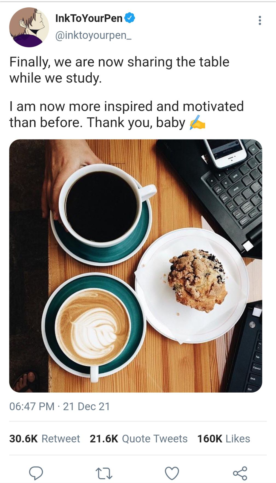Viewport: 276px width, 483px height.
Task: Tap the 06:47 PM timestamp
Action: [32, 406]
